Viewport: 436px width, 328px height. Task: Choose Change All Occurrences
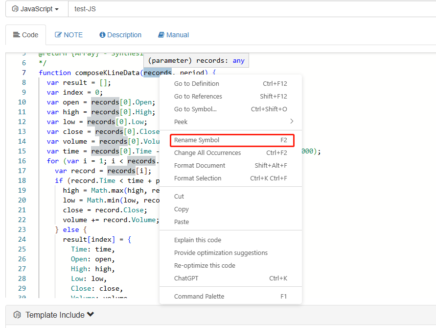point(207,153)
